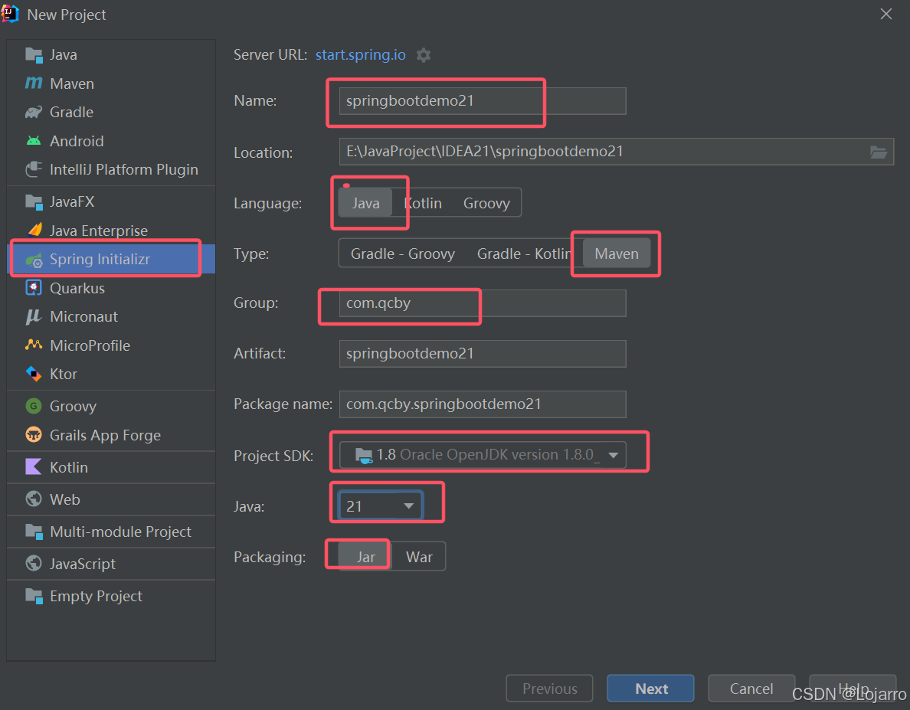Select War packaging
This screenshot has height=710, width=910.
pyautogui.click(x=419, y=557)
